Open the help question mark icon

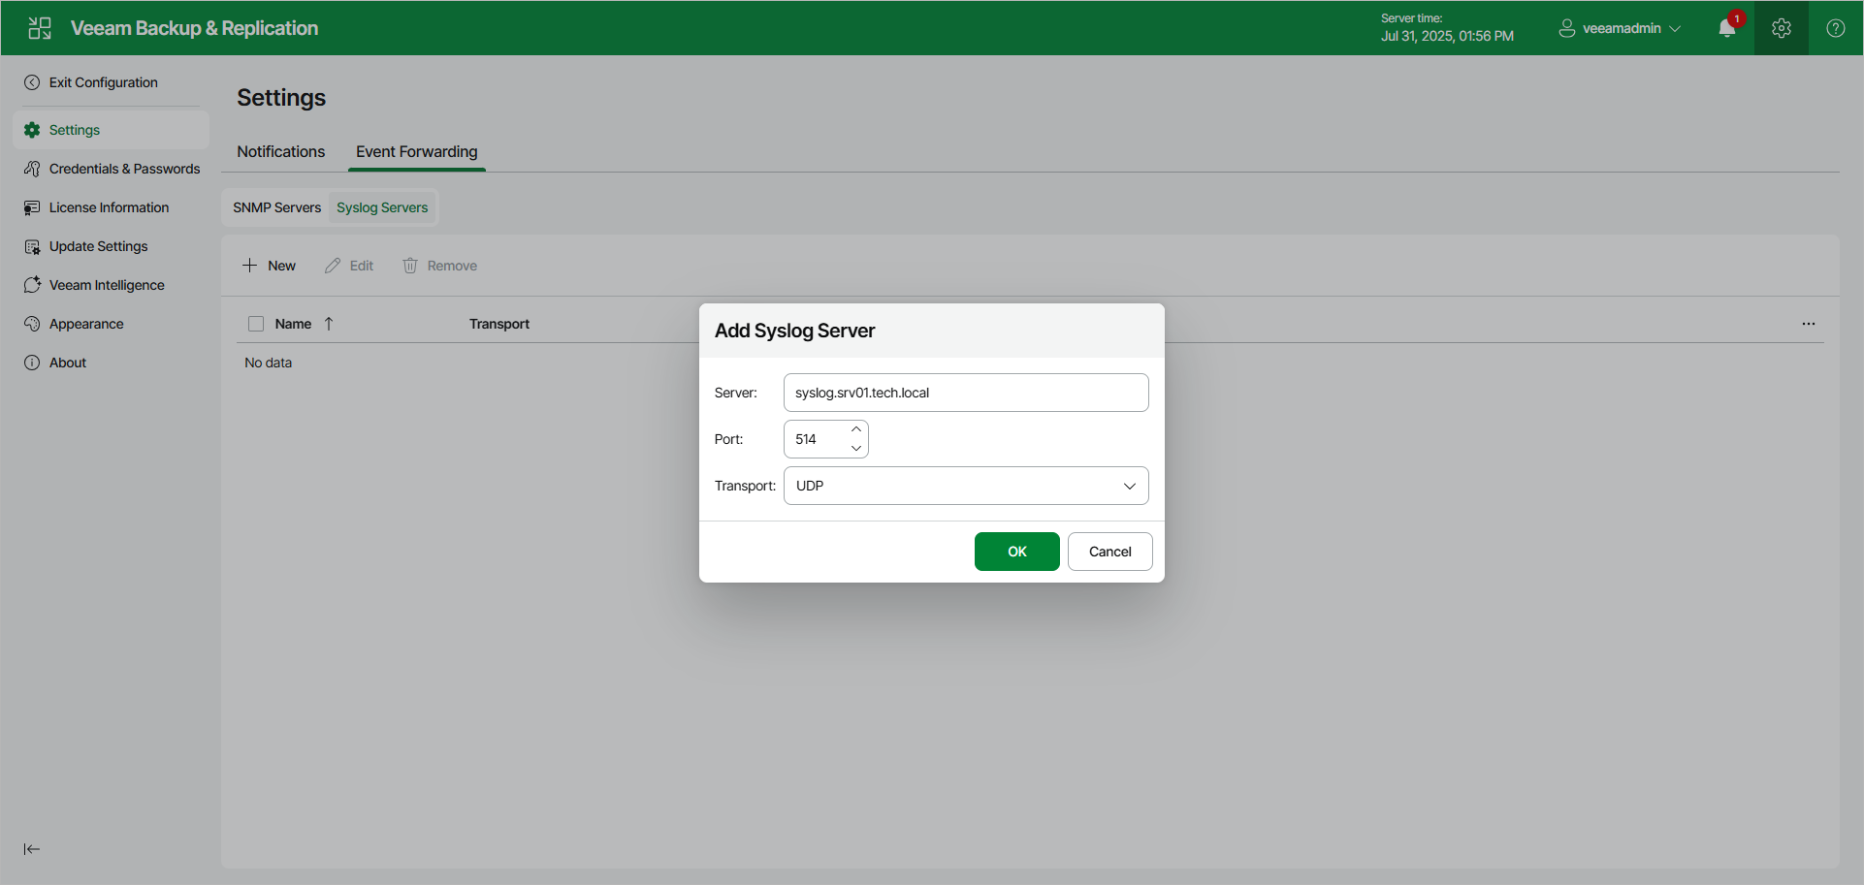1836,28
